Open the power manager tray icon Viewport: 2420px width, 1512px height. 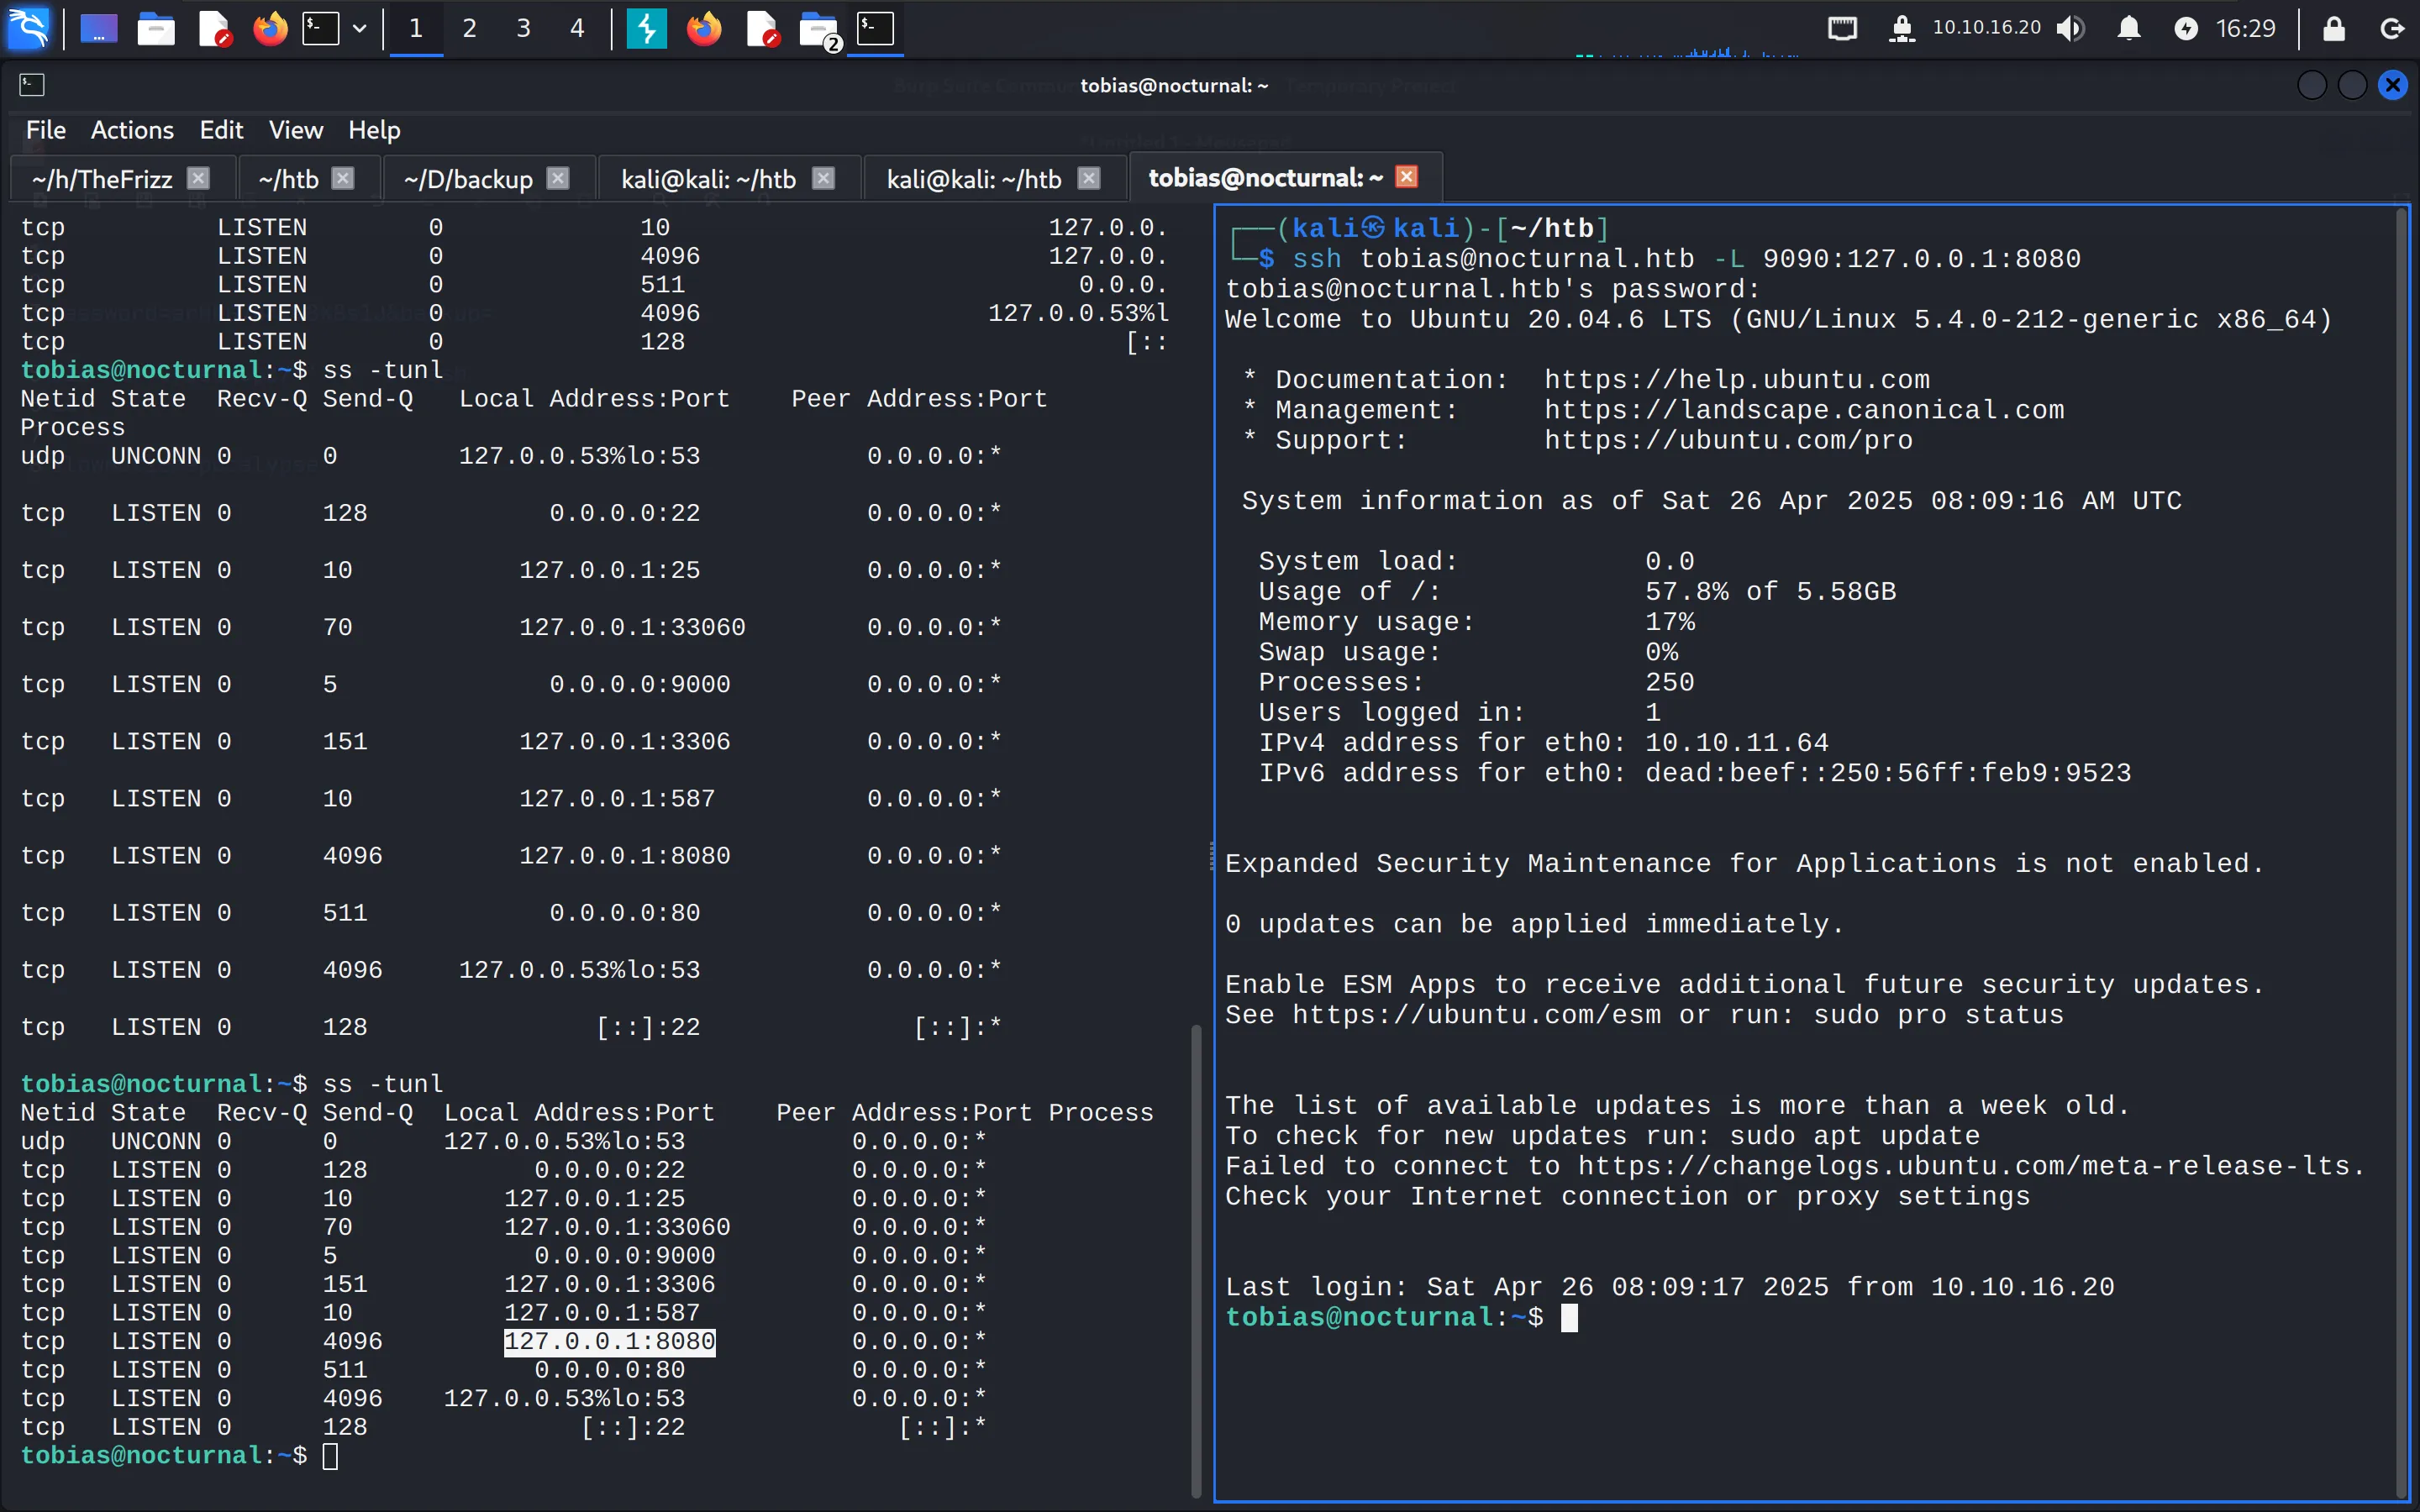click(2186, 28)
